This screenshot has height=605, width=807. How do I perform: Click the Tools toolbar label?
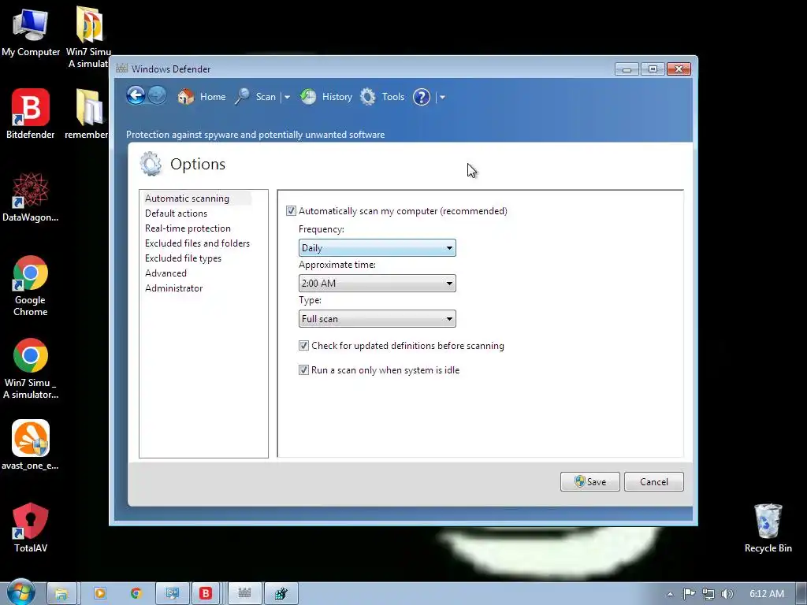392,97
